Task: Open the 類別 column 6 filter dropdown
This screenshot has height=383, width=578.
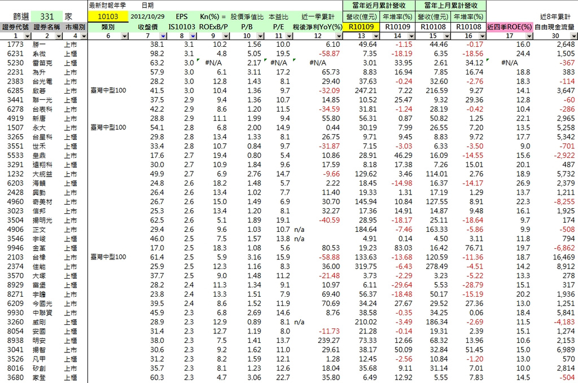Action: click(125, 36)
